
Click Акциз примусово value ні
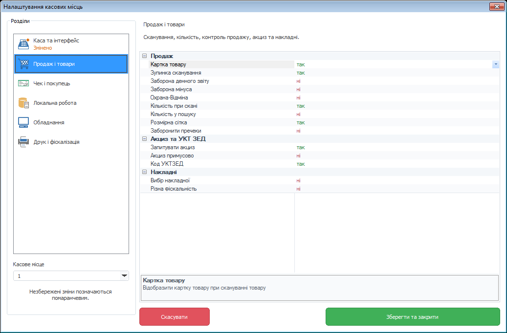click(x=298, y=156)
